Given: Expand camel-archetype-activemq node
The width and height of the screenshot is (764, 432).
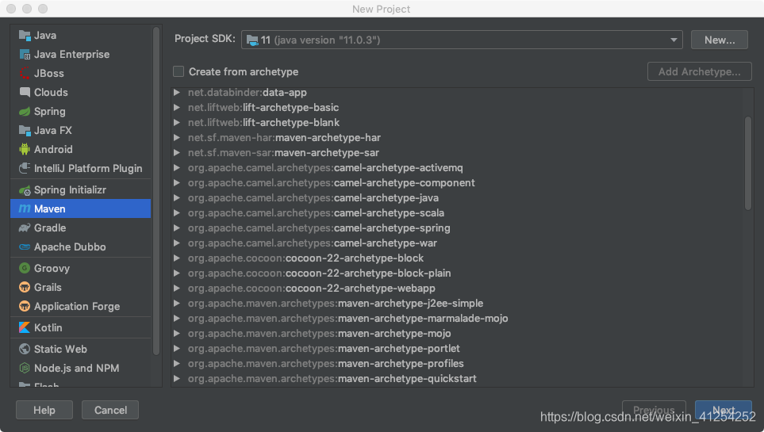Looking at the screenshot, I should coord(177,167).
